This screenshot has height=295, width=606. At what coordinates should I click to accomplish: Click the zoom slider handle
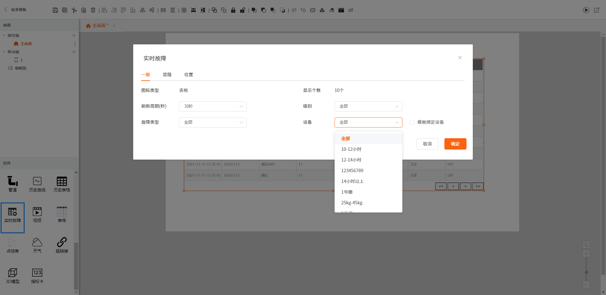pyautogui.click(x=586, y=272)
